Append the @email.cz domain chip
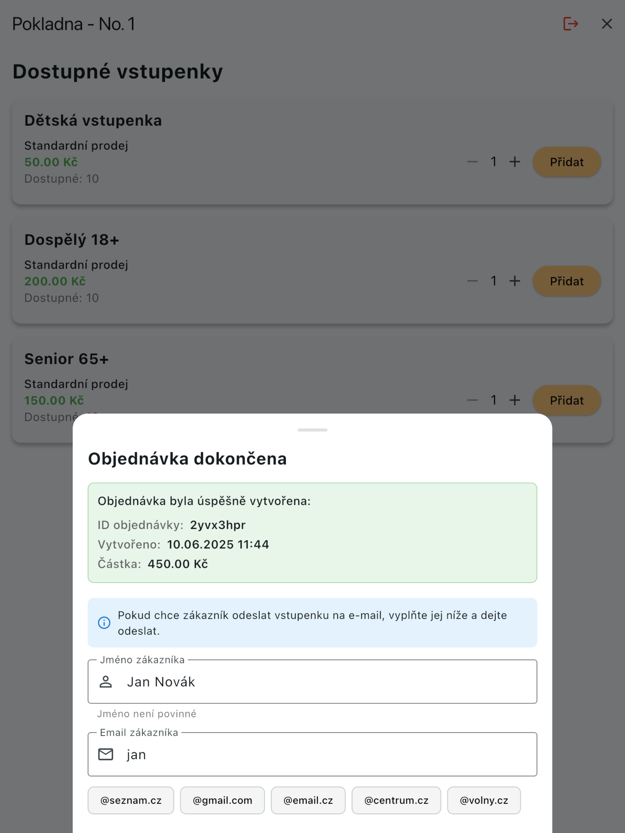 coord(308,800)
